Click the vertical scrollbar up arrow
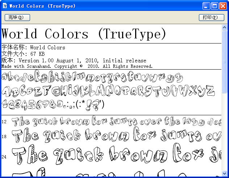The height and width of the screenshot is (178, 229). pyautogui.click(x=225, y=28)
